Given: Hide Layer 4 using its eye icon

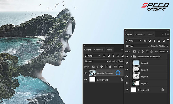Looking at the screenshot, I should point(127,63).
